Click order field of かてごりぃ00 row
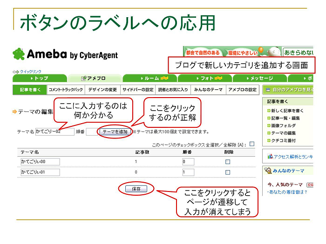 click(188, 162)
